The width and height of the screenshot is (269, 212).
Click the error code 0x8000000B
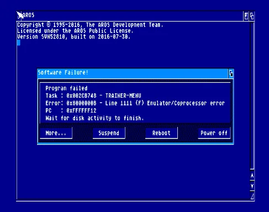pyautogui.click(x=81, y=103)
